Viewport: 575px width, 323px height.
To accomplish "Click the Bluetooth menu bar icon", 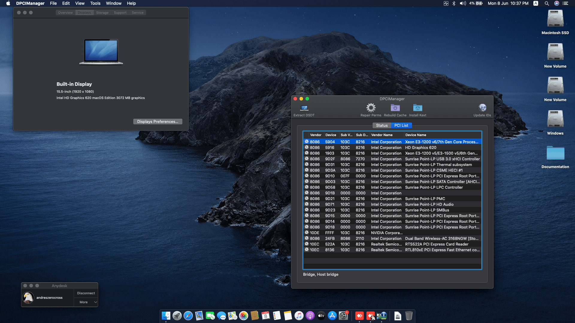I will (x=454, y=3).
